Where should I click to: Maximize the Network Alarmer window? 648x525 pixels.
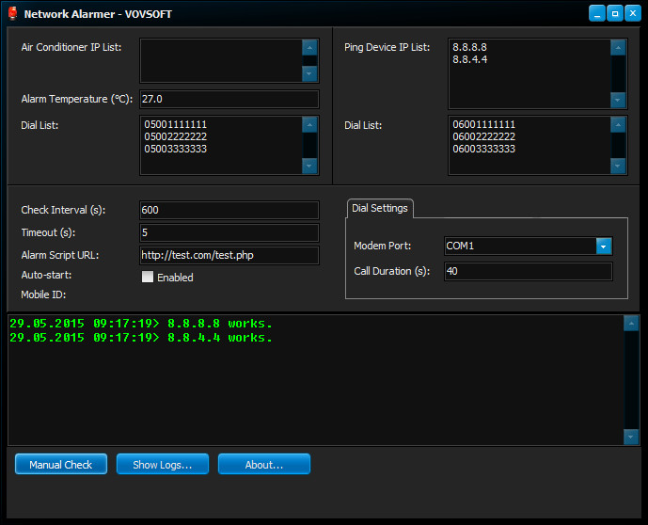click(614, 13)
